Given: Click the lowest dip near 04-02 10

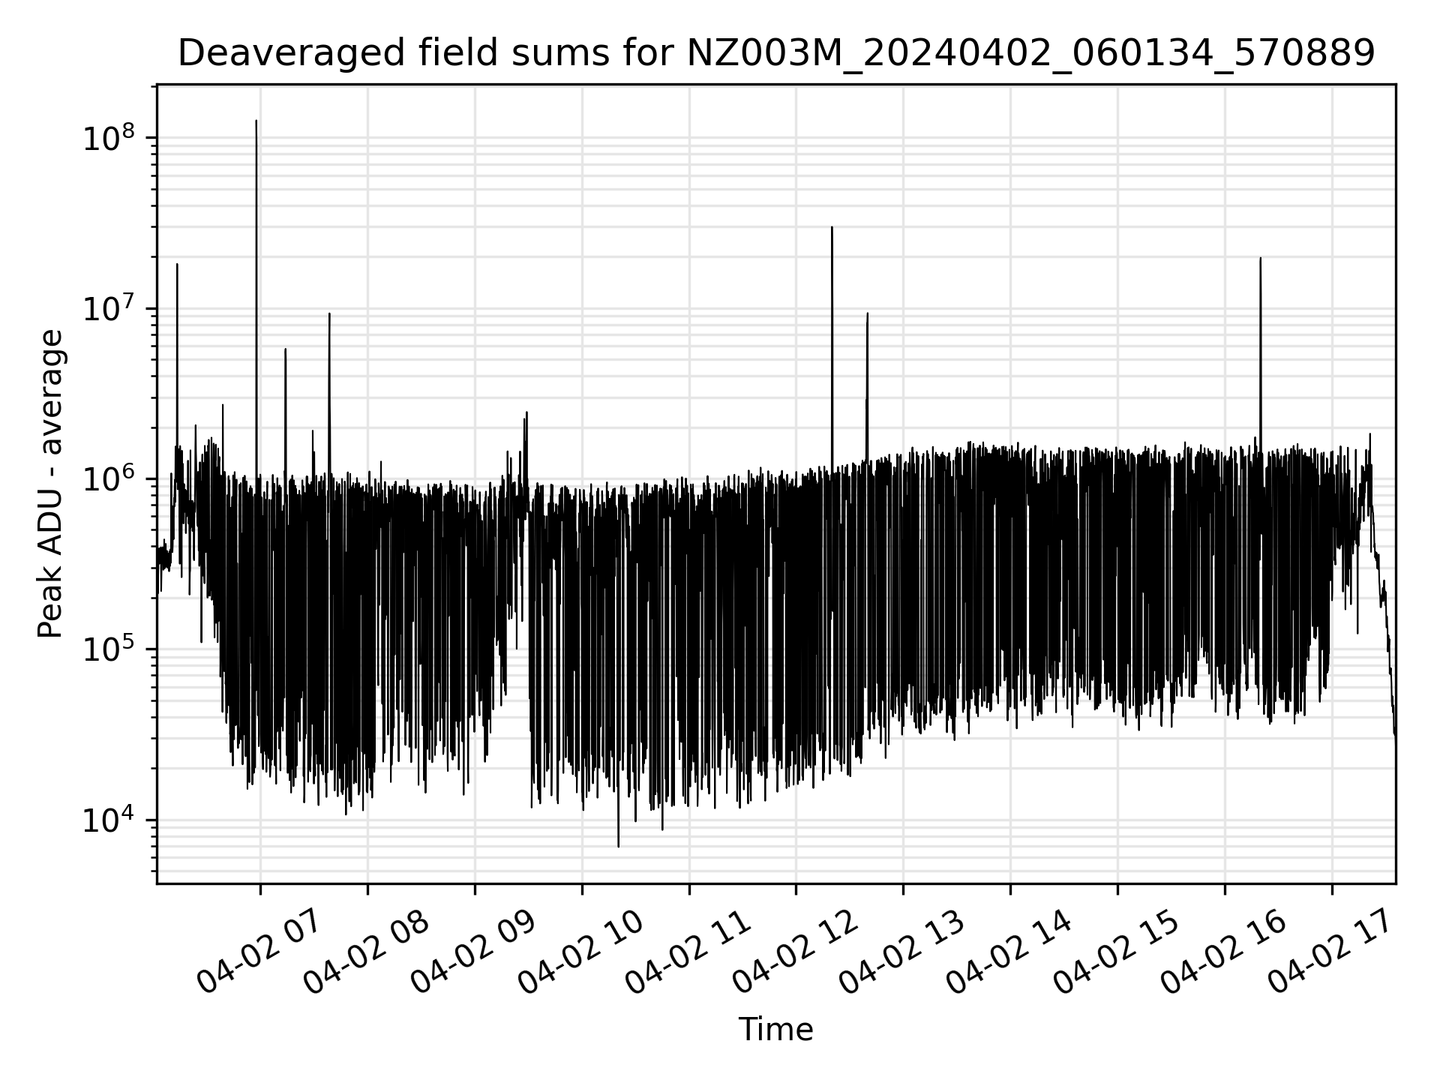Looking at the screenshot, I should [618, 845].
